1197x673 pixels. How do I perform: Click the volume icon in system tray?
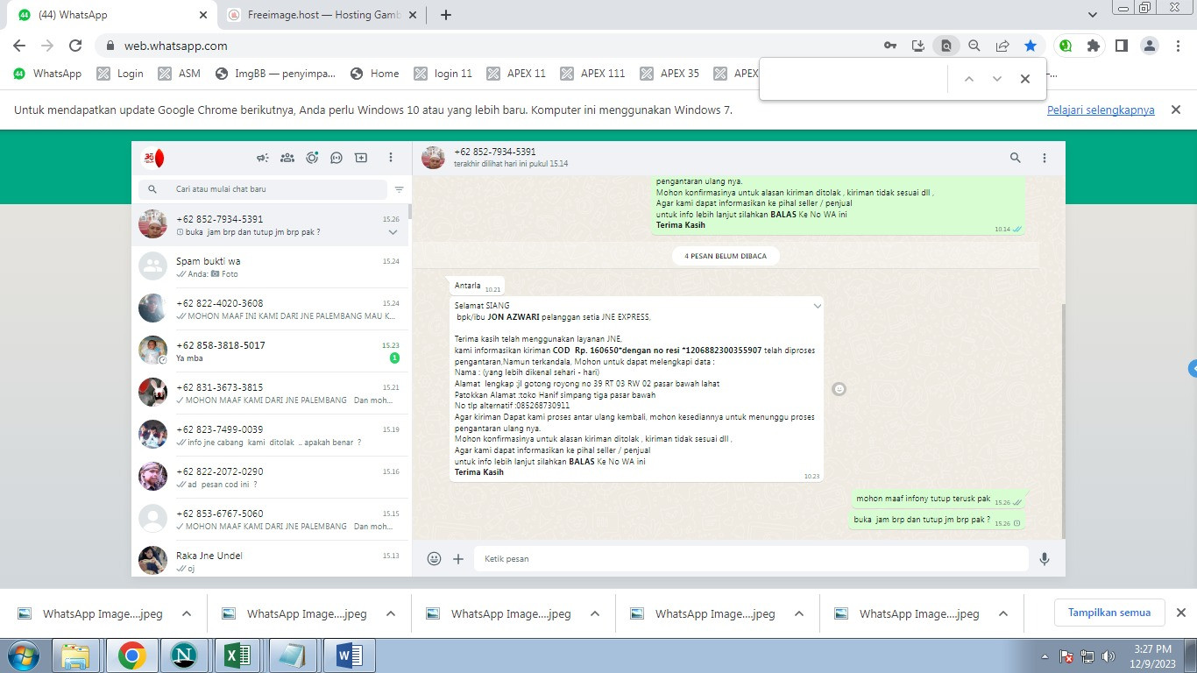(1108, 655)
